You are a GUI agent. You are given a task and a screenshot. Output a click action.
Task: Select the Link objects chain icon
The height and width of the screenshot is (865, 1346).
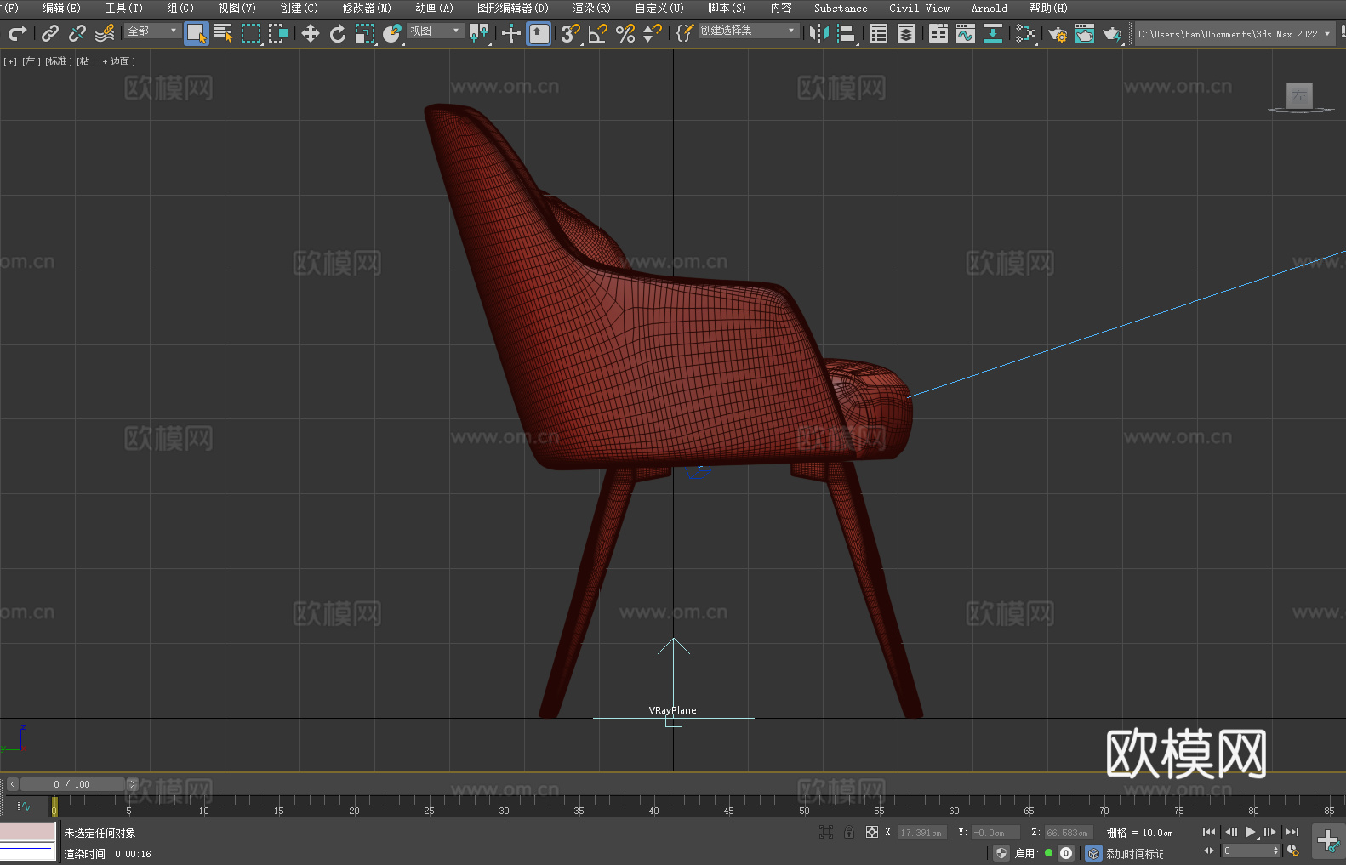point(50,33)
